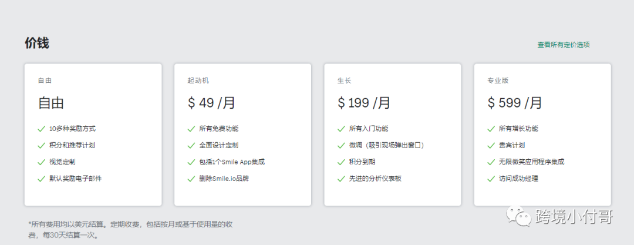
Task: Select the 自由 plan card title
Action: (x=45, y=80)
